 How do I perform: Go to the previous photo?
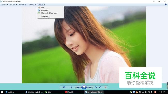(x=78, y=87)
